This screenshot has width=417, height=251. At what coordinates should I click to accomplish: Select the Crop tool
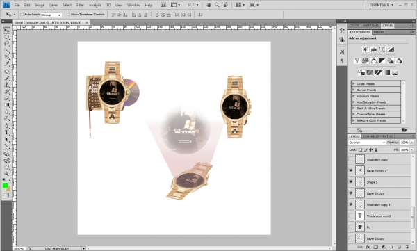tap(7, 57)
